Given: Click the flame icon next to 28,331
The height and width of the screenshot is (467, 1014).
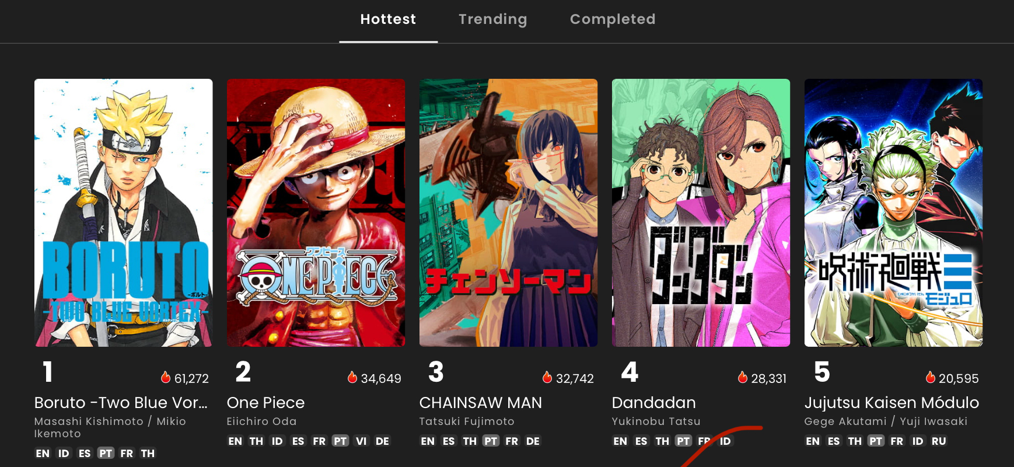Looking at the screenshot, I should tap(743, 378).
